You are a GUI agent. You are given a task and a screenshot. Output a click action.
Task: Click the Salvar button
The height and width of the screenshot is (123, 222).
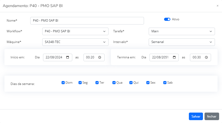click(196, 116)
